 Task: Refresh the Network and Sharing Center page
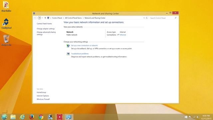pos(147,18)
